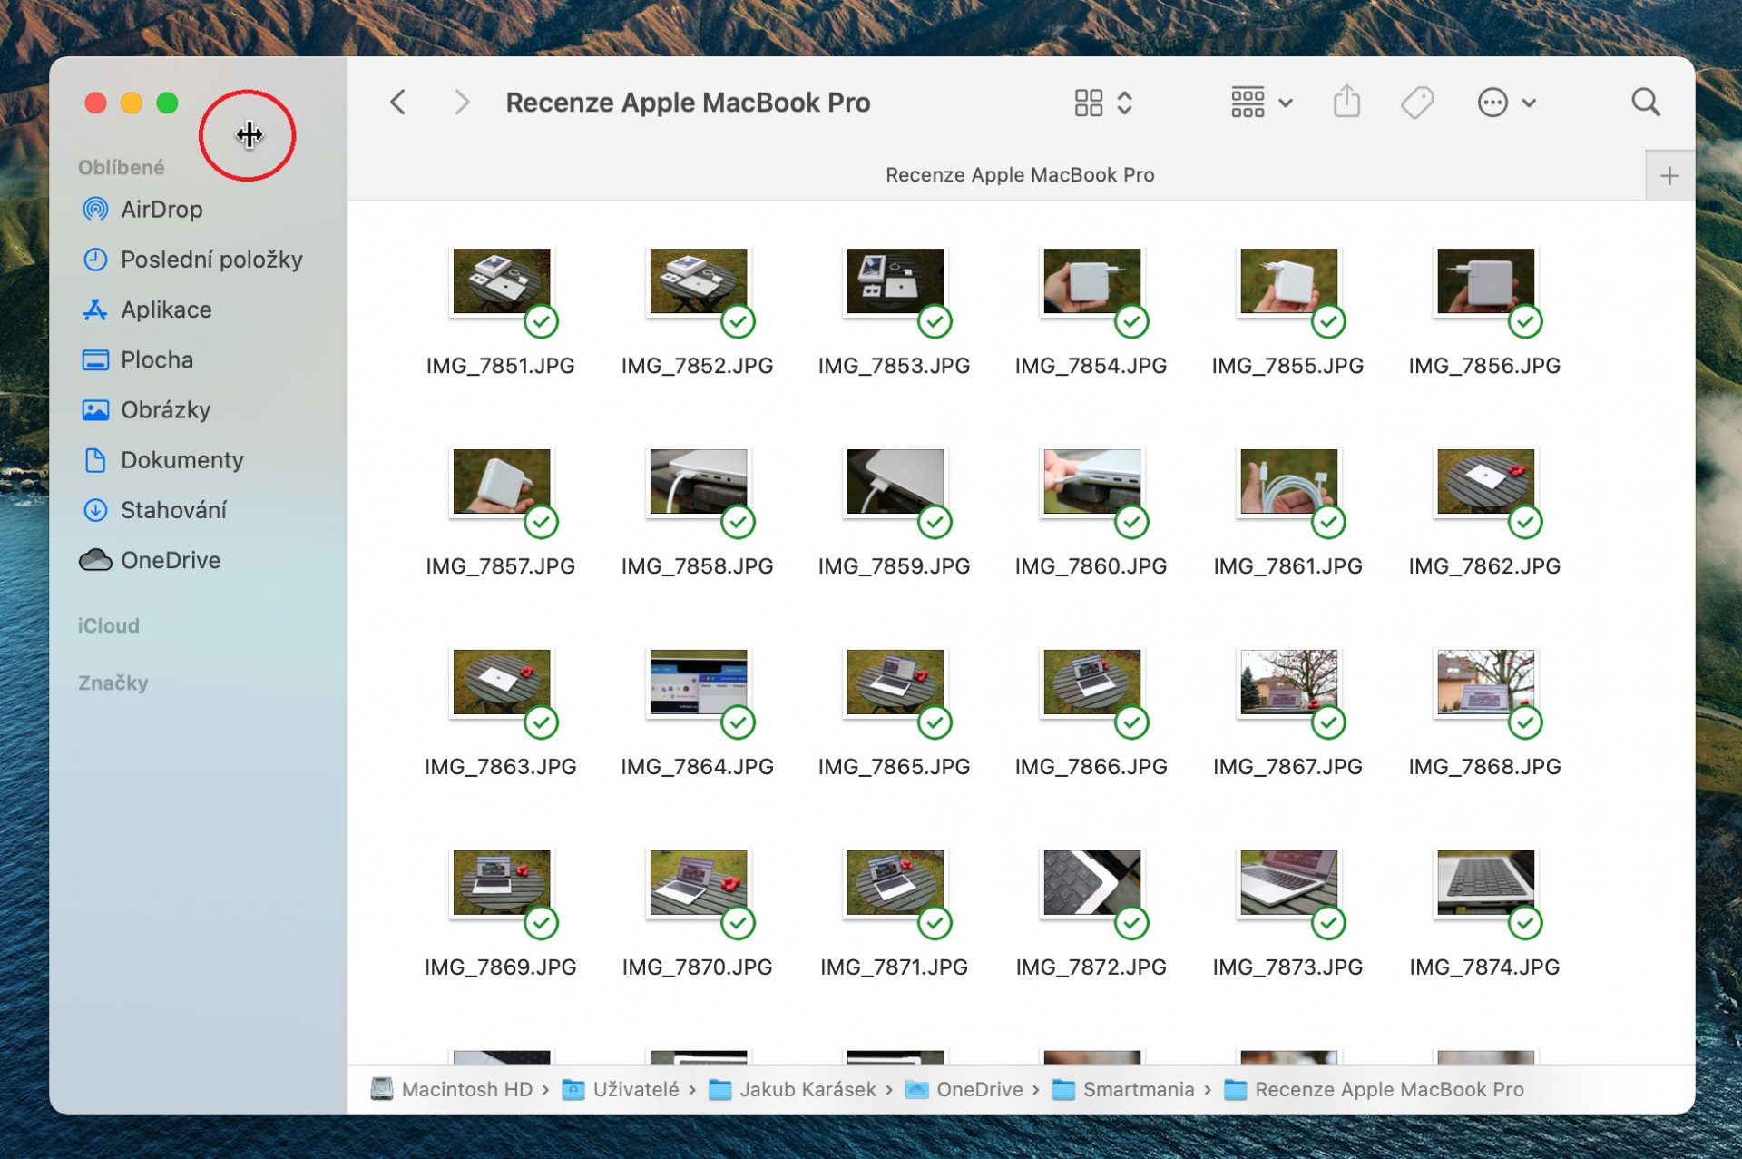The image size is (1742, 1159).
Task: Select thumbnail IMG_7868.JPG
Action: point(1485,682)
